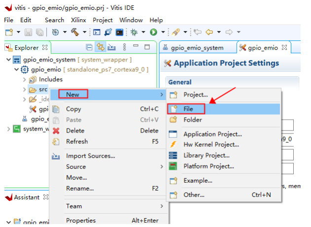
Task: Open the Search menu
Action: 54,20
